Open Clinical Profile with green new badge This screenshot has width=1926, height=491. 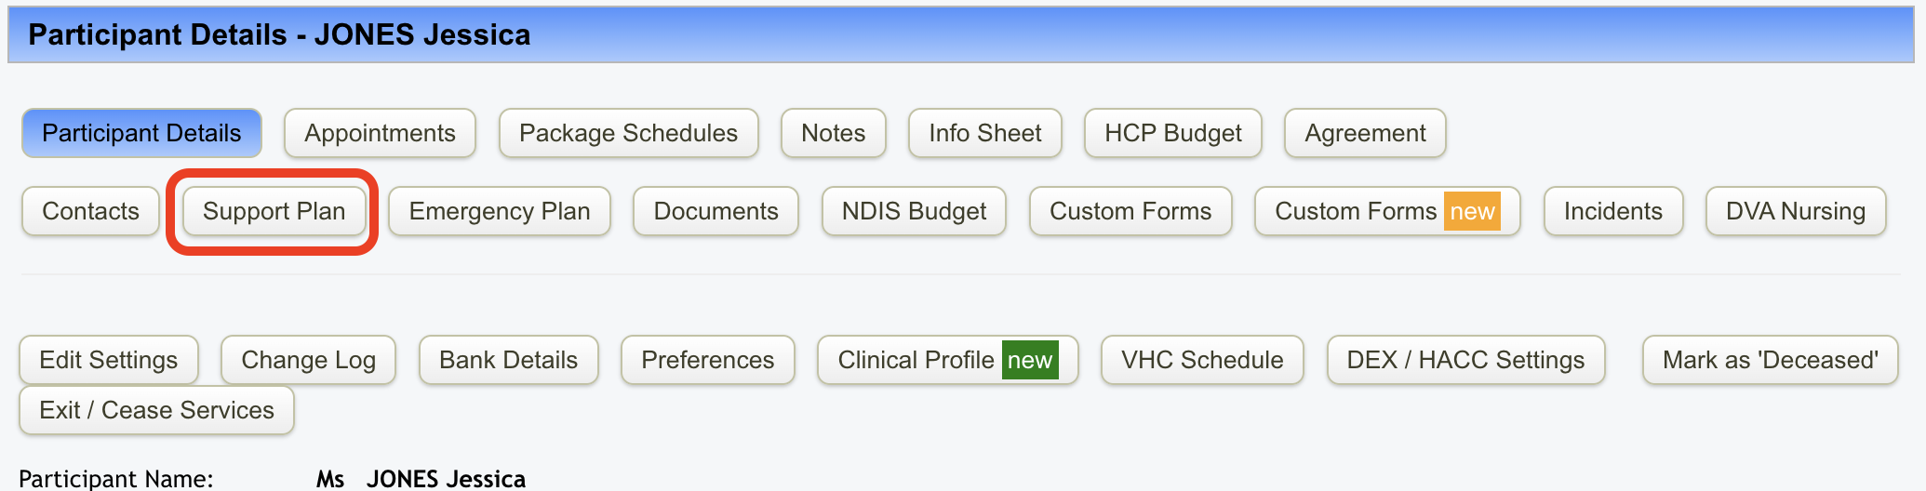pyautogui.click(x=947, y=360)
